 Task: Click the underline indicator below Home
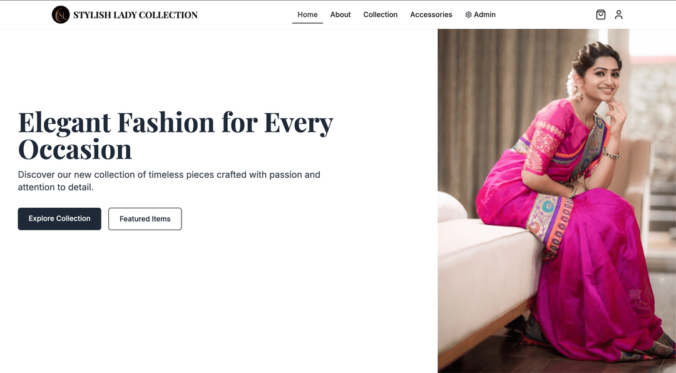point(307,22)
